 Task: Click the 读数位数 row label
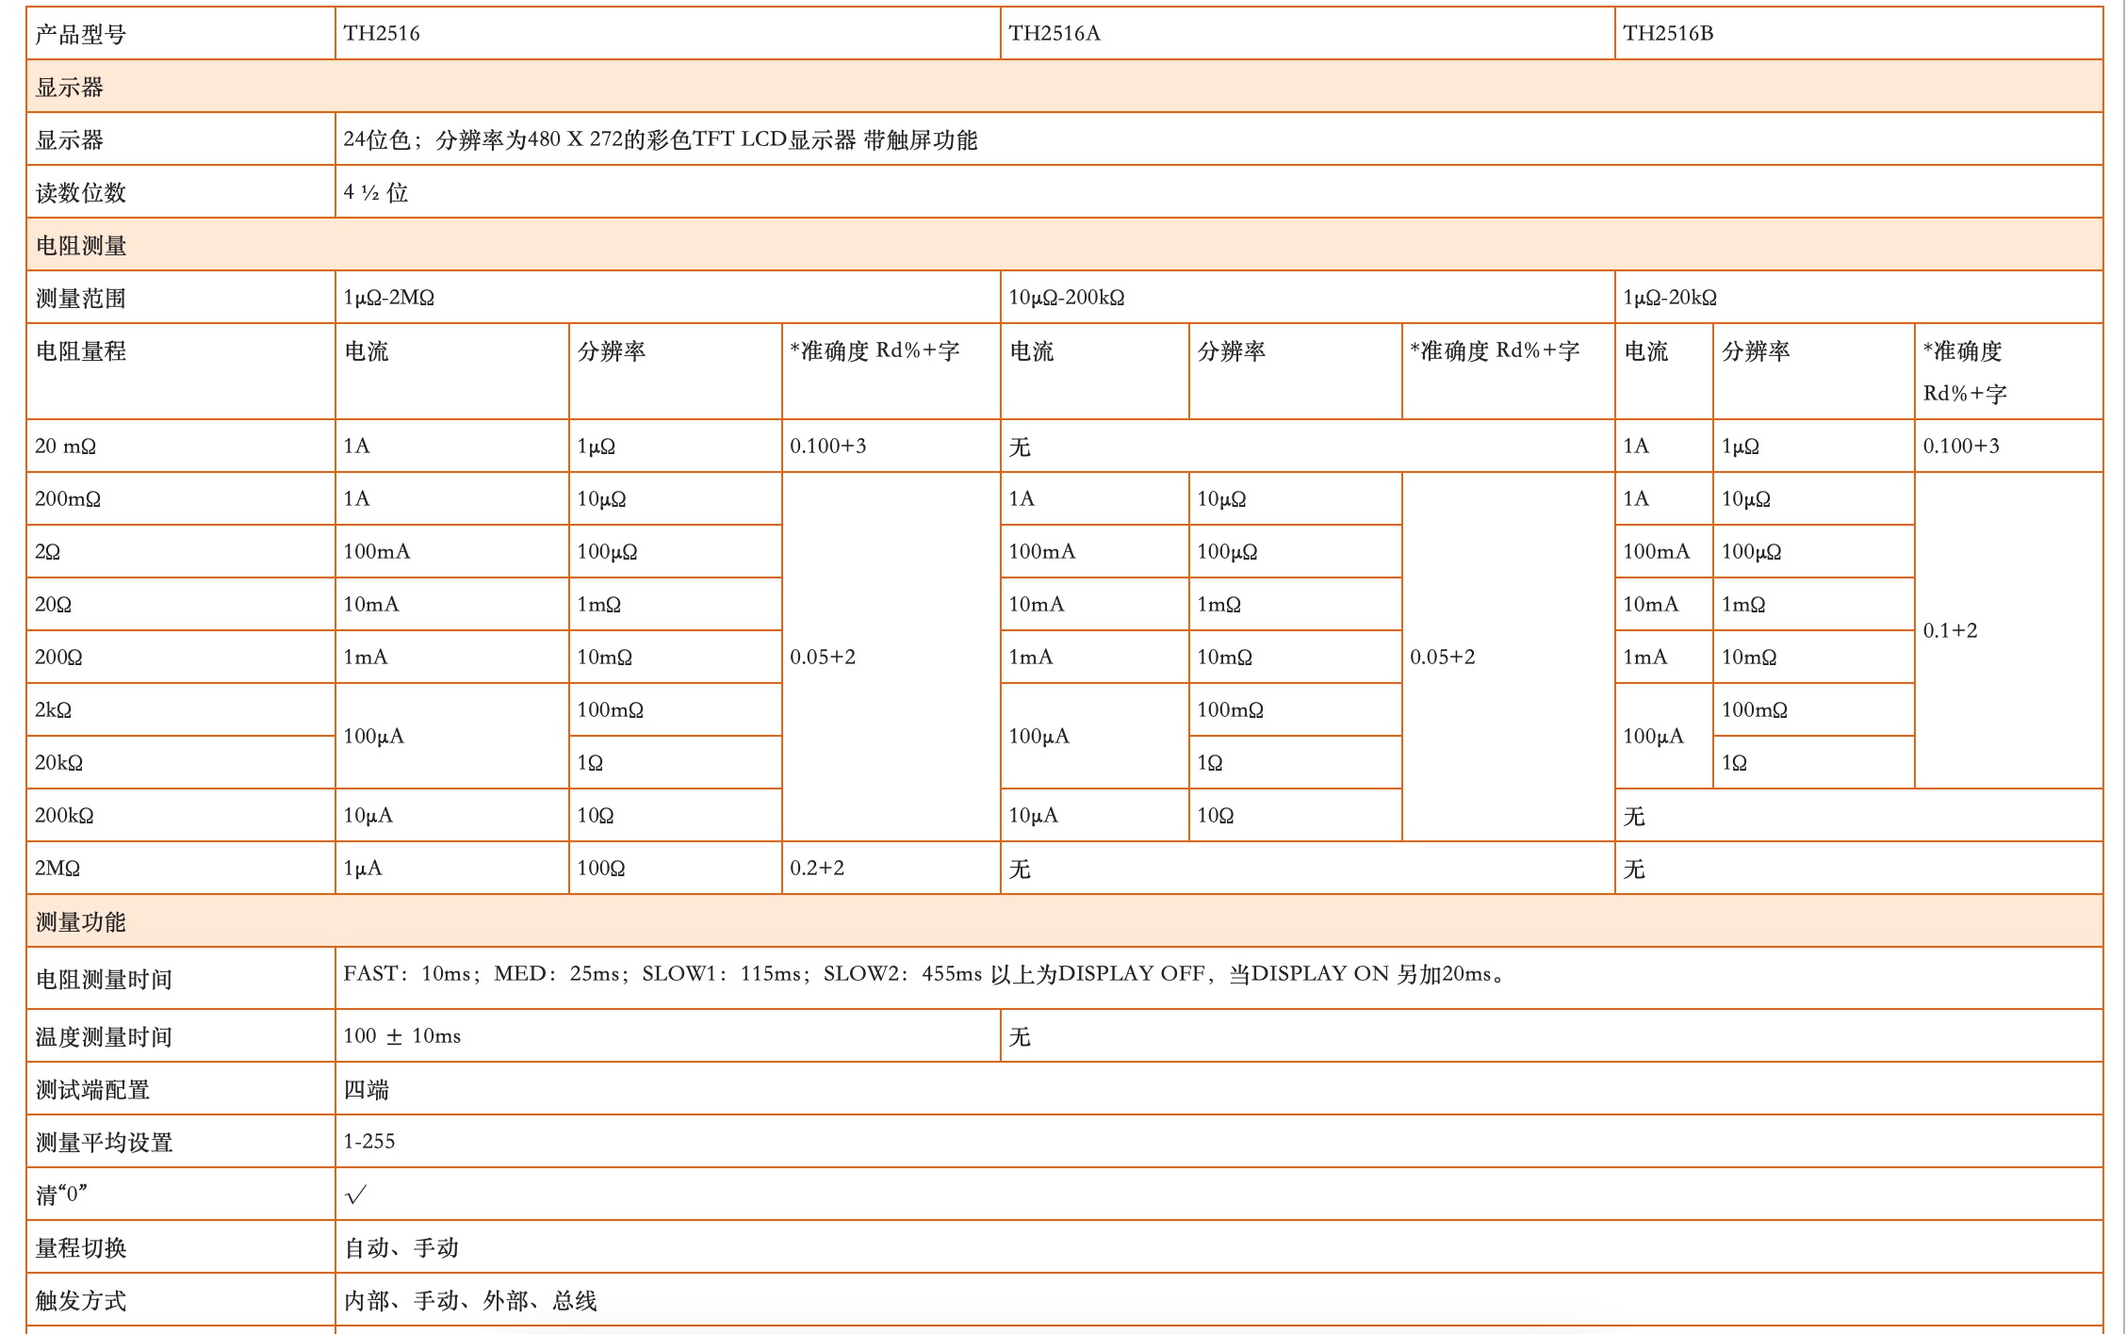pos(181,192)
